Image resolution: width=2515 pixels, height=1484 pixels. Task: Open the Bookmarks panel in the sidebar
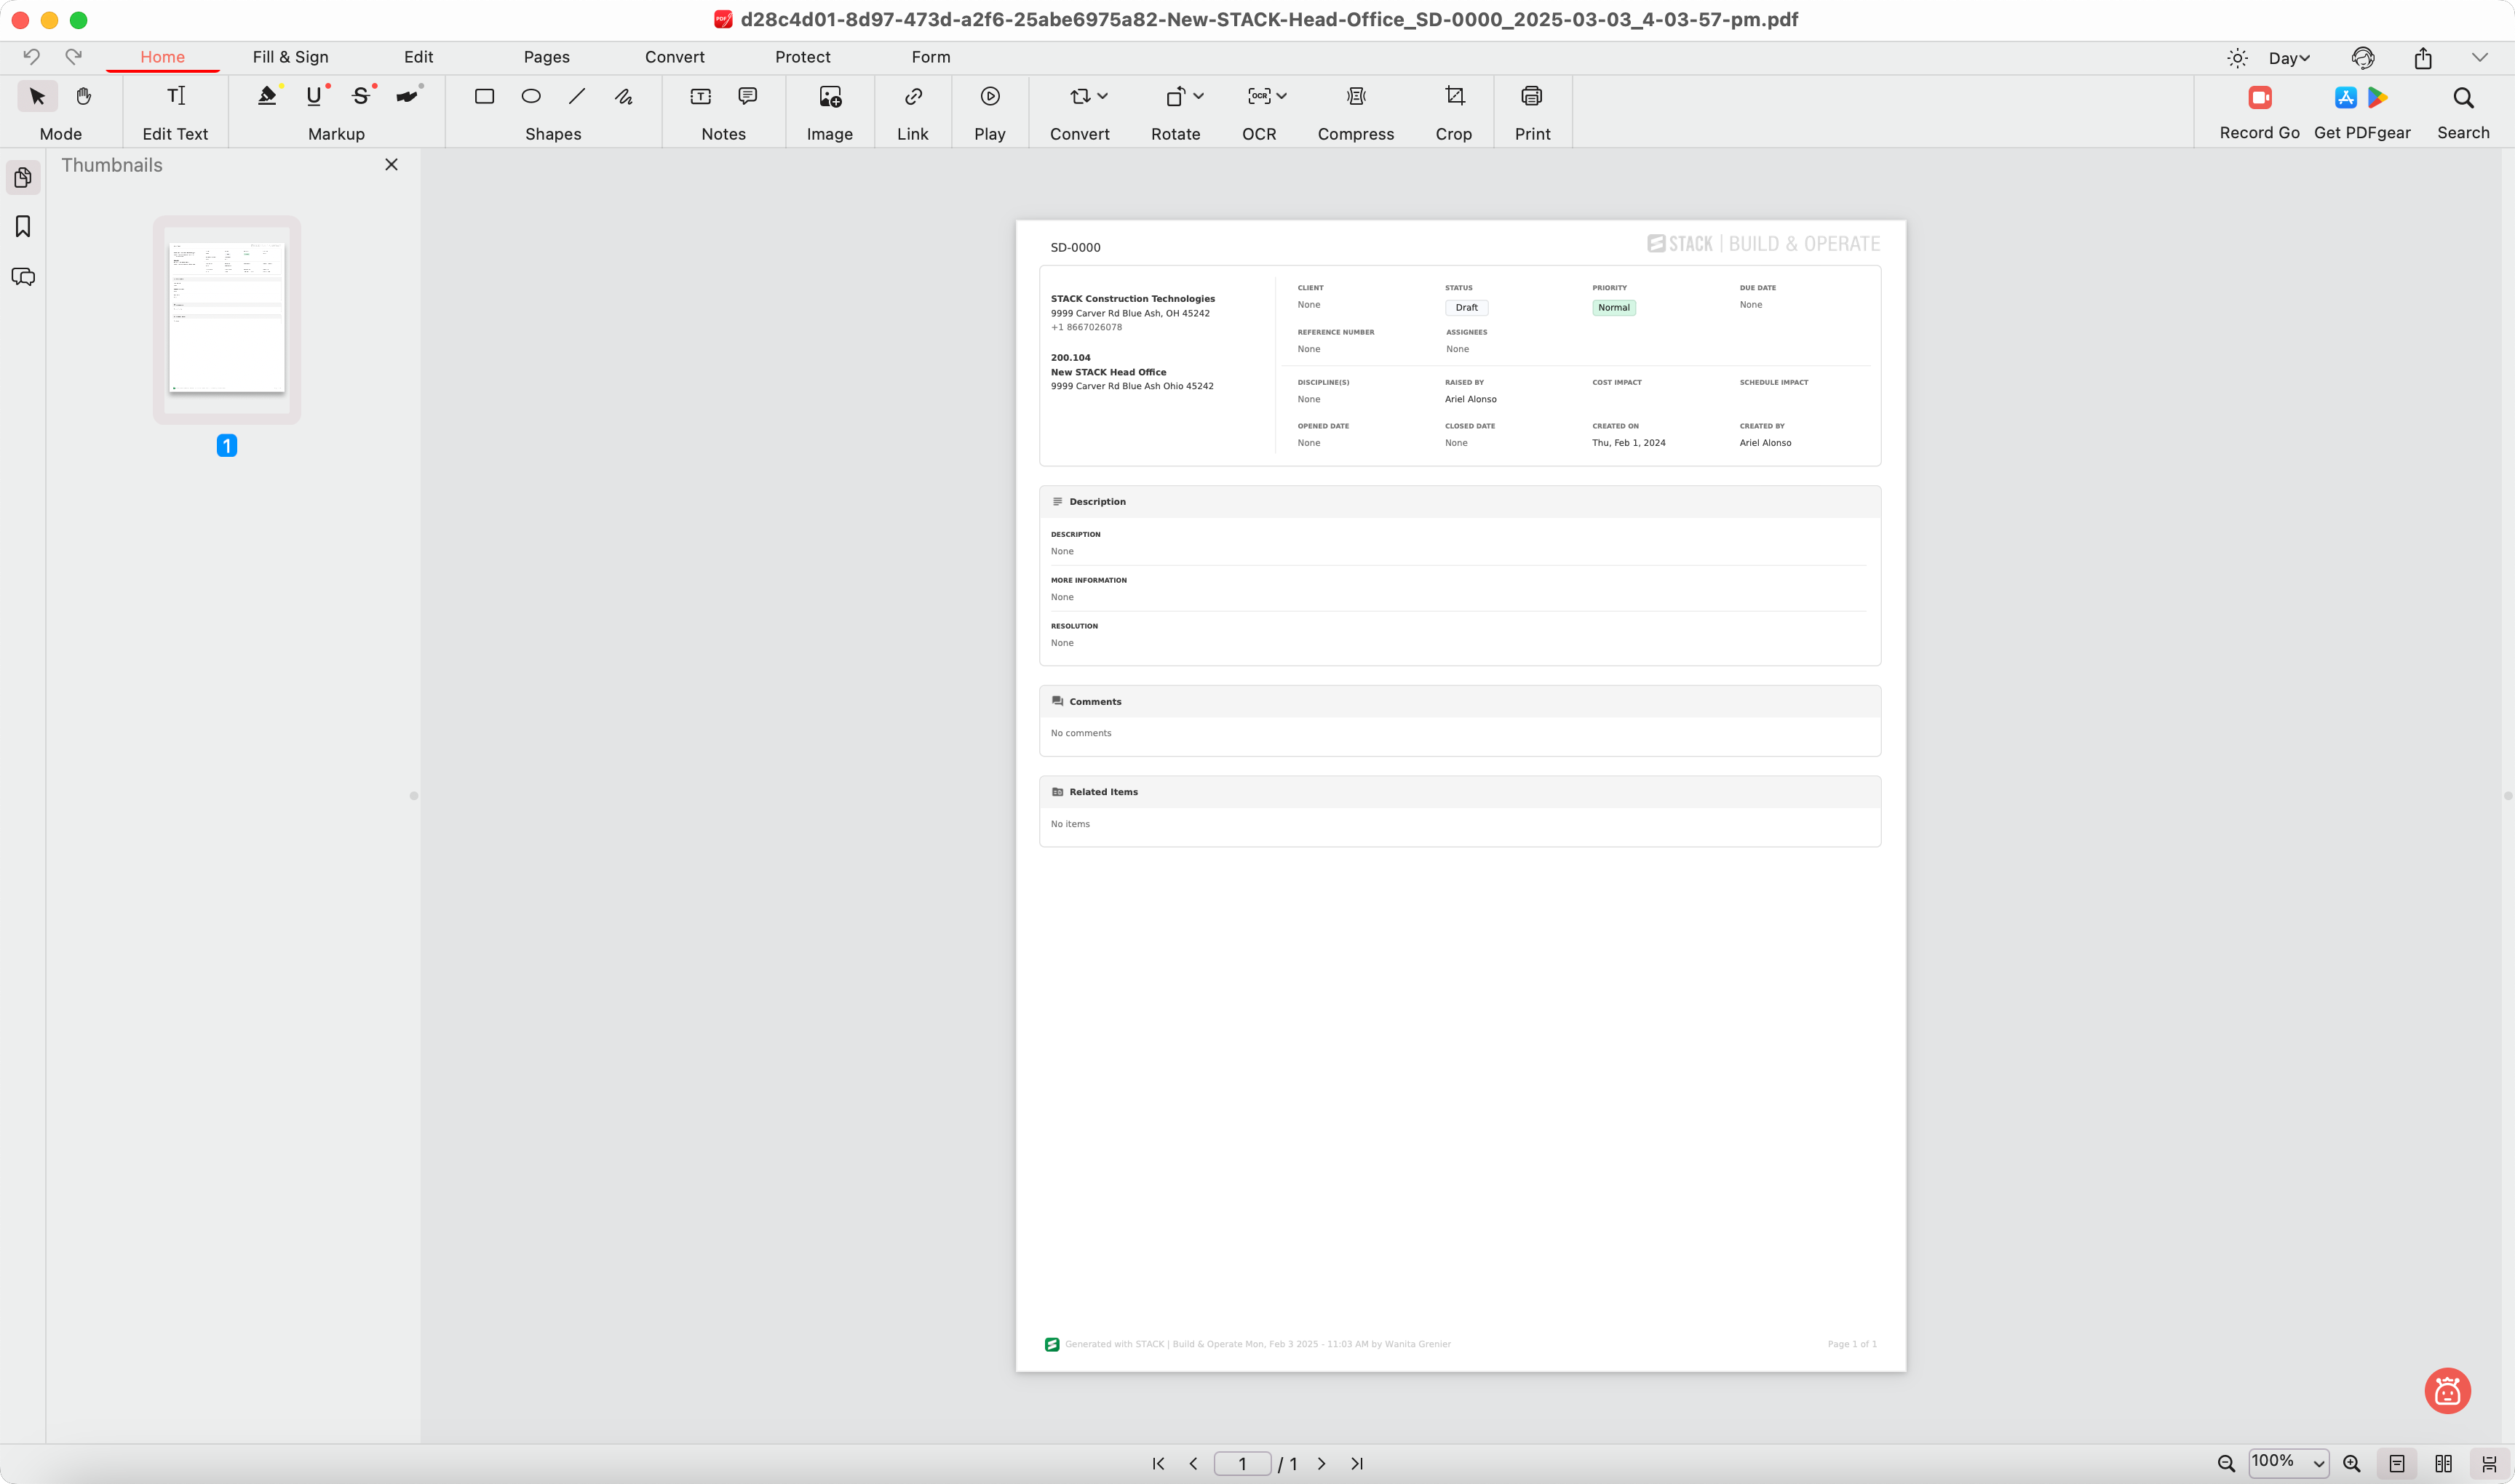[23, 227]
